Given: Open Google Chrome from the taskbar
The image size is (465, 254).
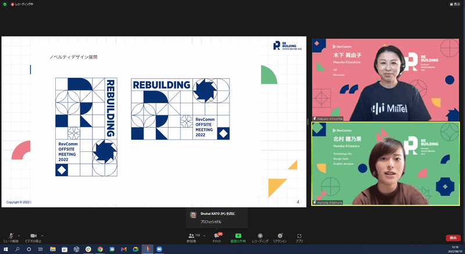Looking at the screenshot, I should click(100, 249).
